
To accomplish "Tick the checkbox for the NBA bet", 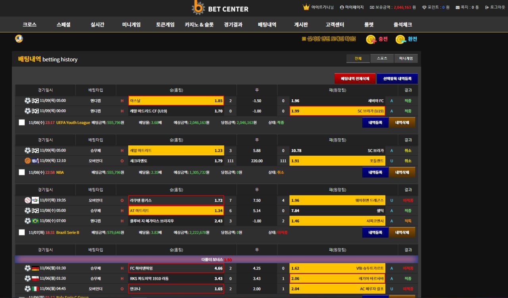I will 22,172.
